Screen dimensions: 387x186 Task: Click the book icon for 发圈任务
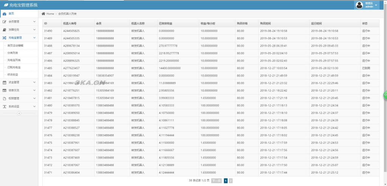click(x=4, y=29)
